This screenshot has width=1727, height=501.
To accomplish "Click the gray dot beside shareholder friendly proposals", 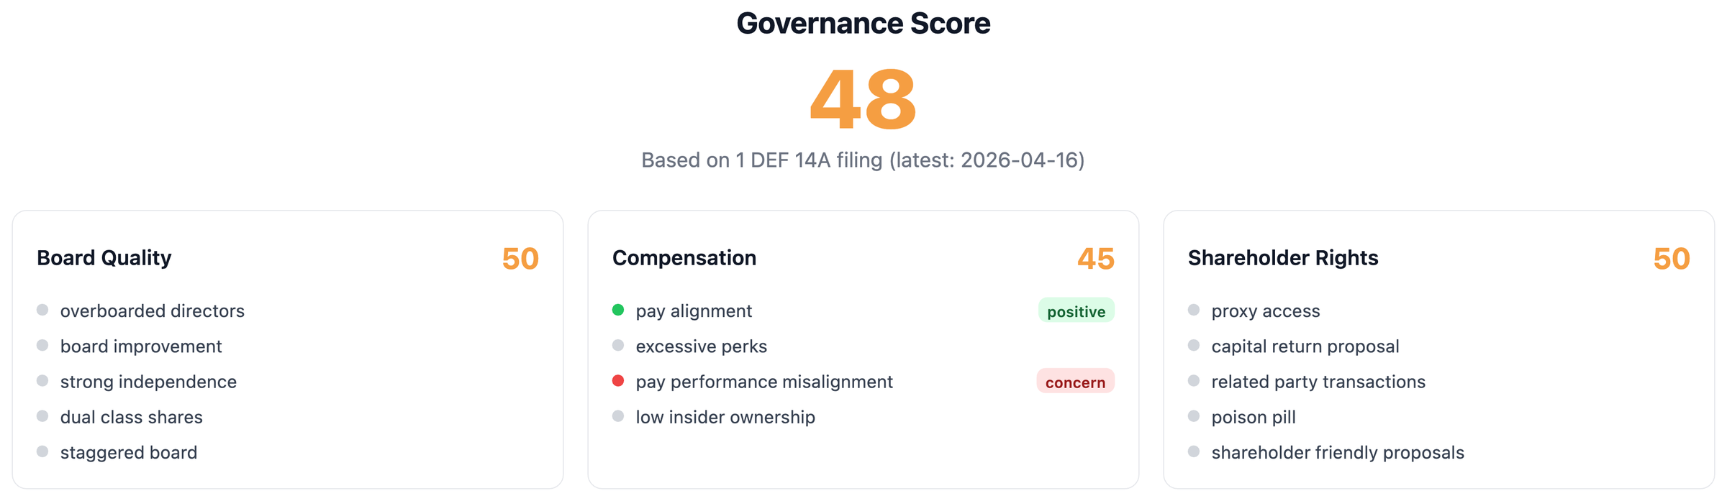I will pyautogui.click(x=1194, y=451).
